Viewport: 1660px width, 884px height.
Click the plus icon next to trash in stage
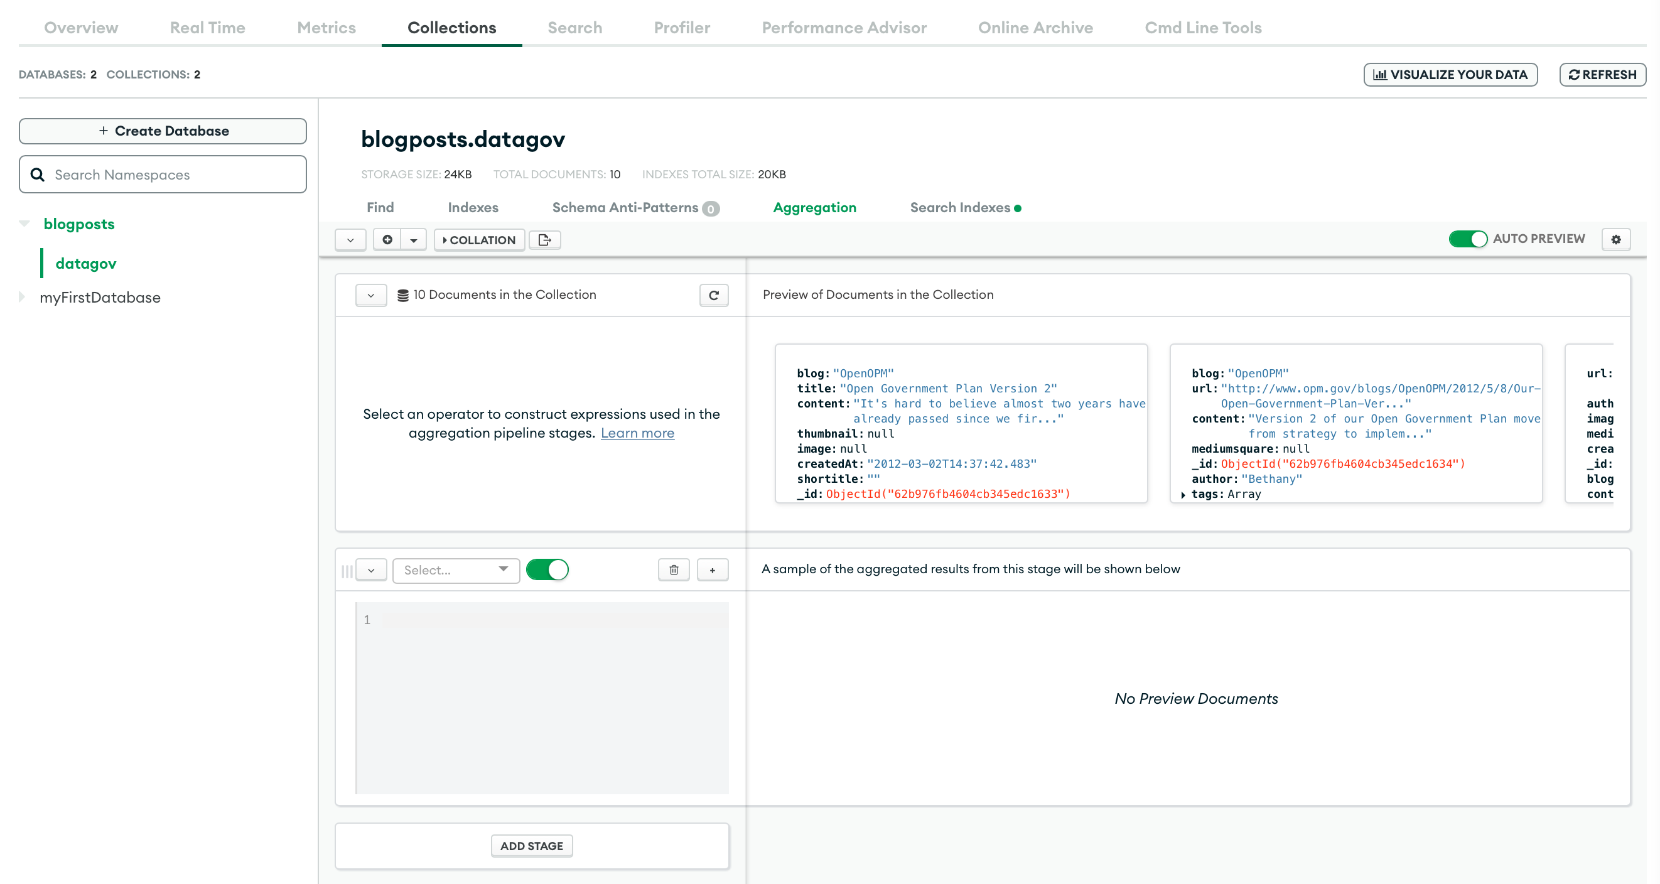tap(712, 569)
